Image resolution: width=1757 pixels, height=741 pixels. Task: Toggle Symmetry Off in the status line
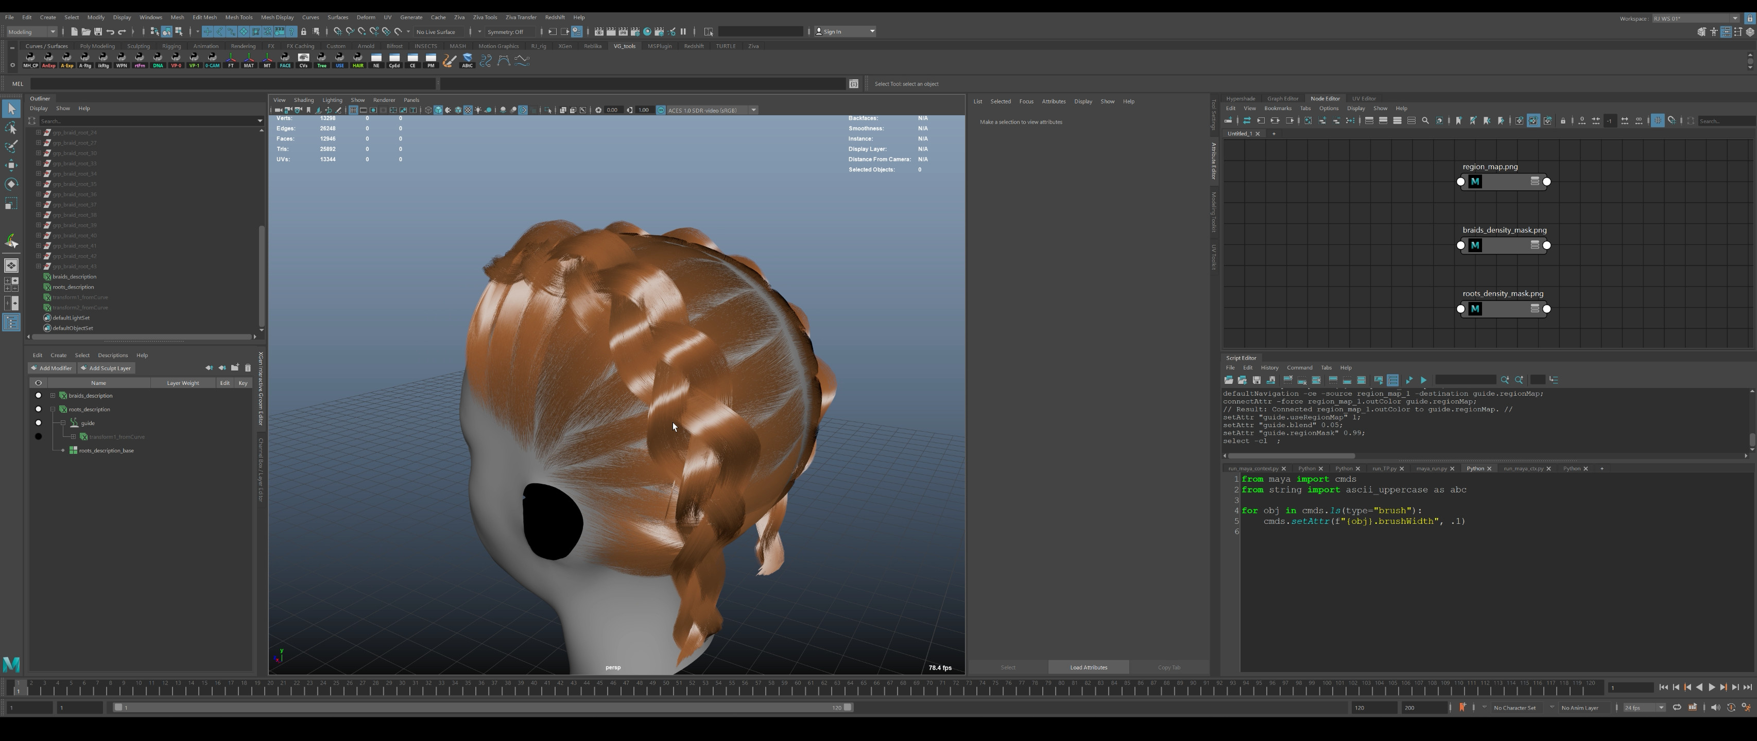pos(504,31)
